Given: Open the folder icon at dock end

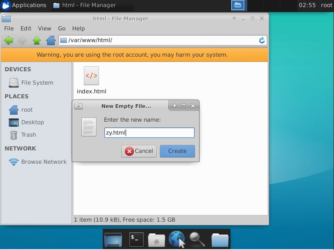Looking at the screenshot, I should [220, 240].
